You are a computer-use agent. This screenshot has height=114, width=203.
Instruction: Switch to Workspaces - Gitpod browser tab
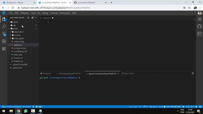(x=19, y=3)
